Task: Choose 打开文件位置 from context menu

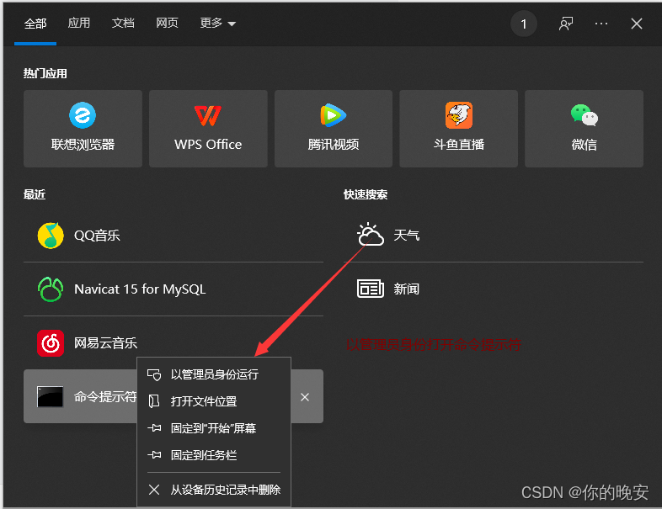Action: click(214, 401)
